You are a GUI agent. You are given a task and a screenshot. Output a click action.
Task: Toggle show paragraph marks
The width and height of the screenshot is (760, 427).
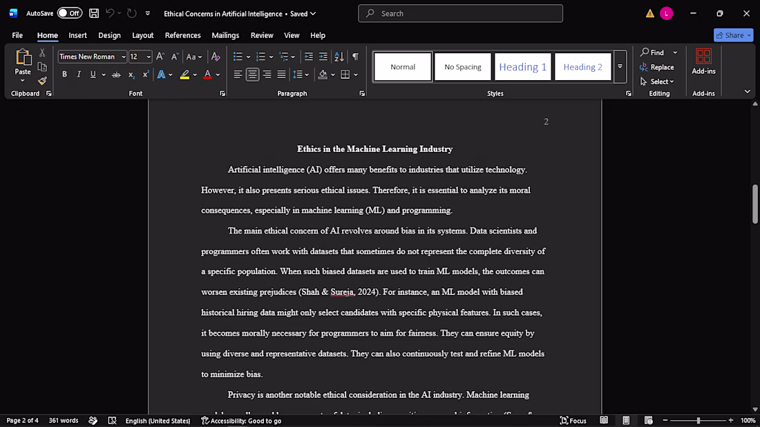coord(355,57)
